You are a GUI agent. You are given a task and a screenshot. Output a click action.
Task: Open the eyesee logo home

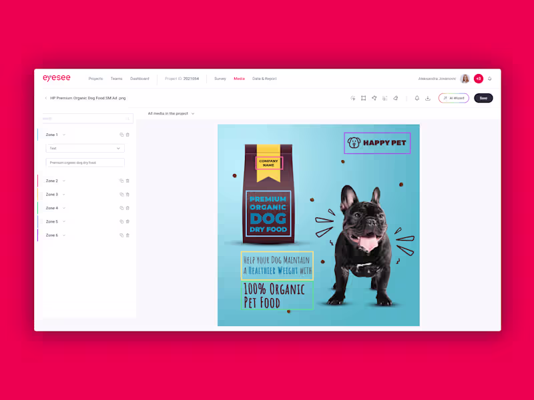(57, 78)
